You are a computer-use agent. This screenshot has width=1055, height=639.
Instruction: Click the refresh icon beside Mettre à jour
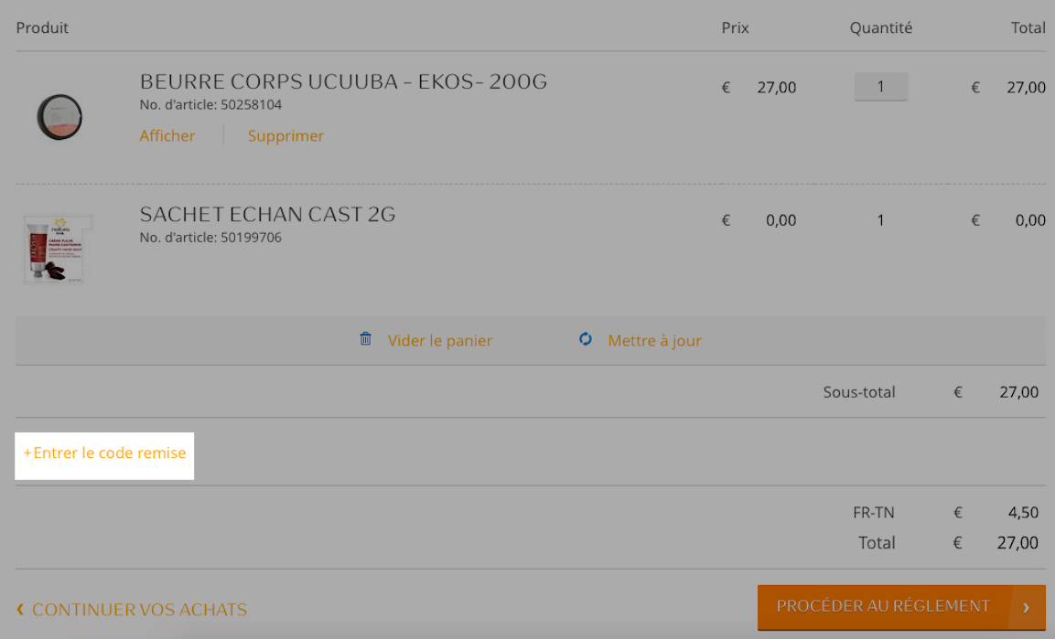(586, 339)
